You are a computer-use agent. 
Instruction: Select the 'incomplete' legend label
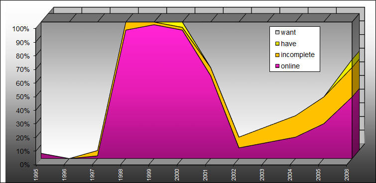(298, 55)
